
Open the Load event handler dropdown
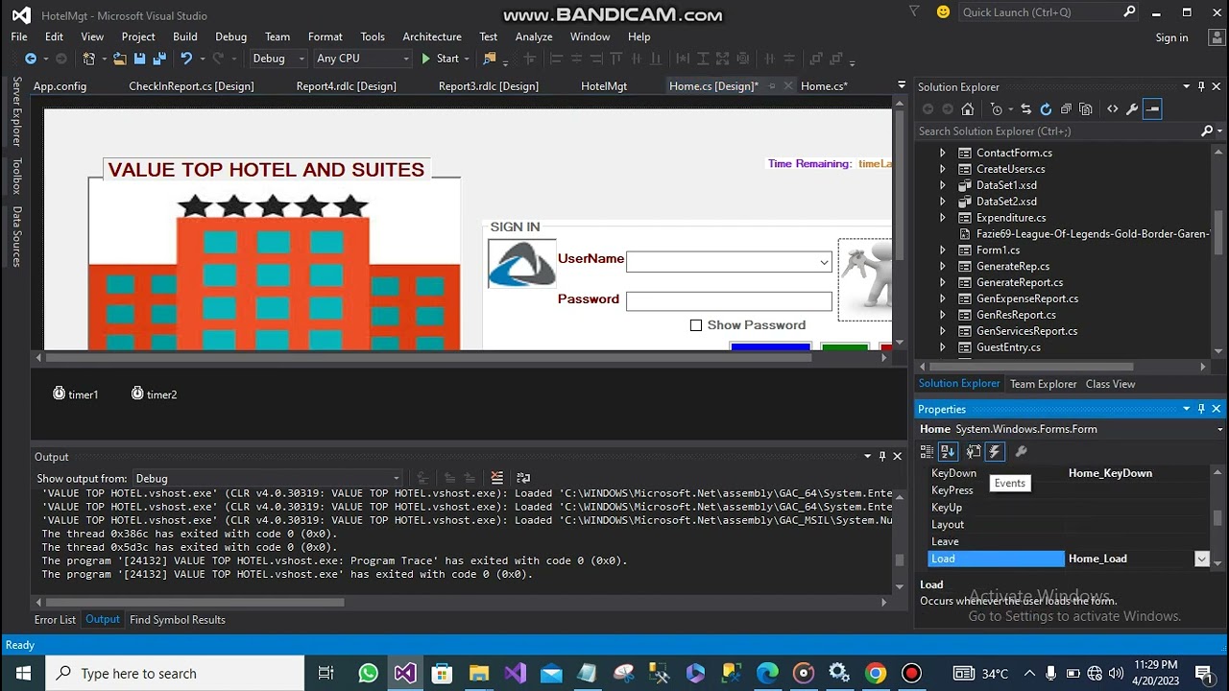point(1201,559)
